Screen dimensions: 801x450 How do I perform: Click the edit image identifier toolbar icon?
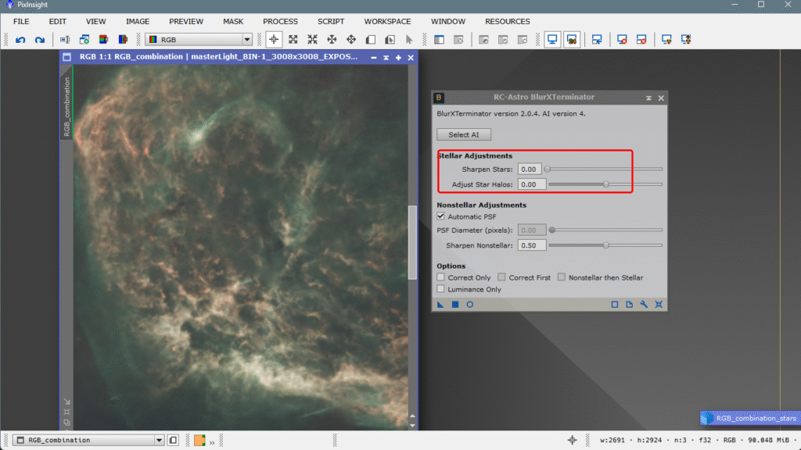click(x=65, y=40)
